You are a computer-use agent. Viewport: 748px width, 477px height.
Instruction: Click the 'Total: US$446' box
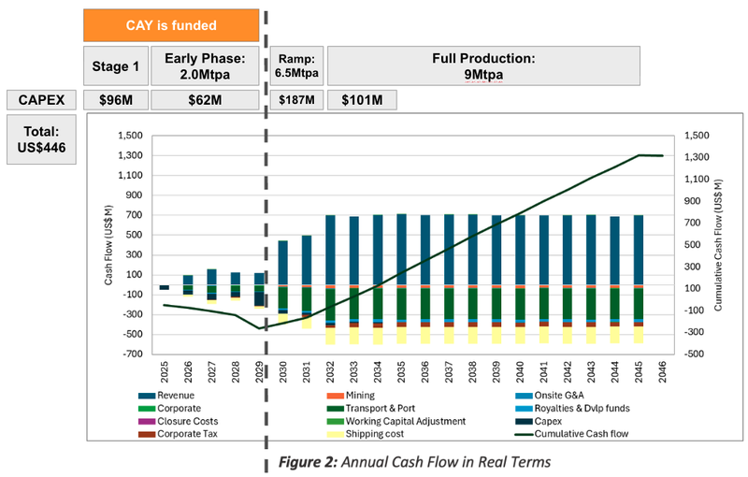[x=42, y=138]
